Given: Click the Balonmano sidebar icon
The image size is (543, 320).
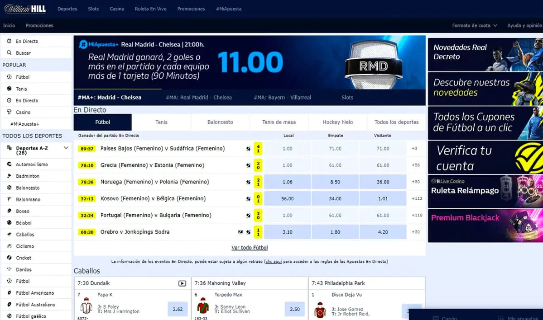Looking at the screenshot, I should pos(10,199).
